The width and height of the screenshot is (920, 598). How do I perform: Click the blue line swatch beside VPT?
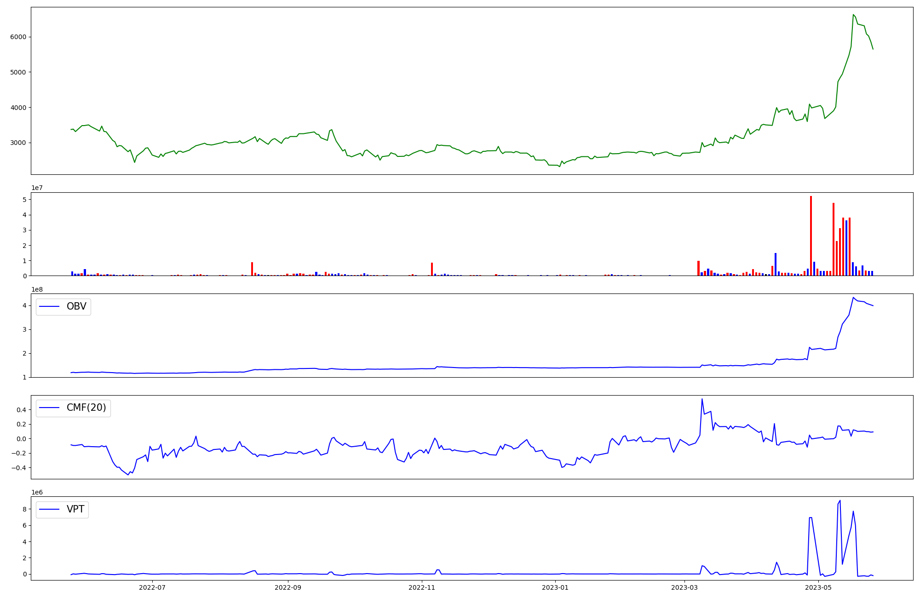(x=50, y=510)
